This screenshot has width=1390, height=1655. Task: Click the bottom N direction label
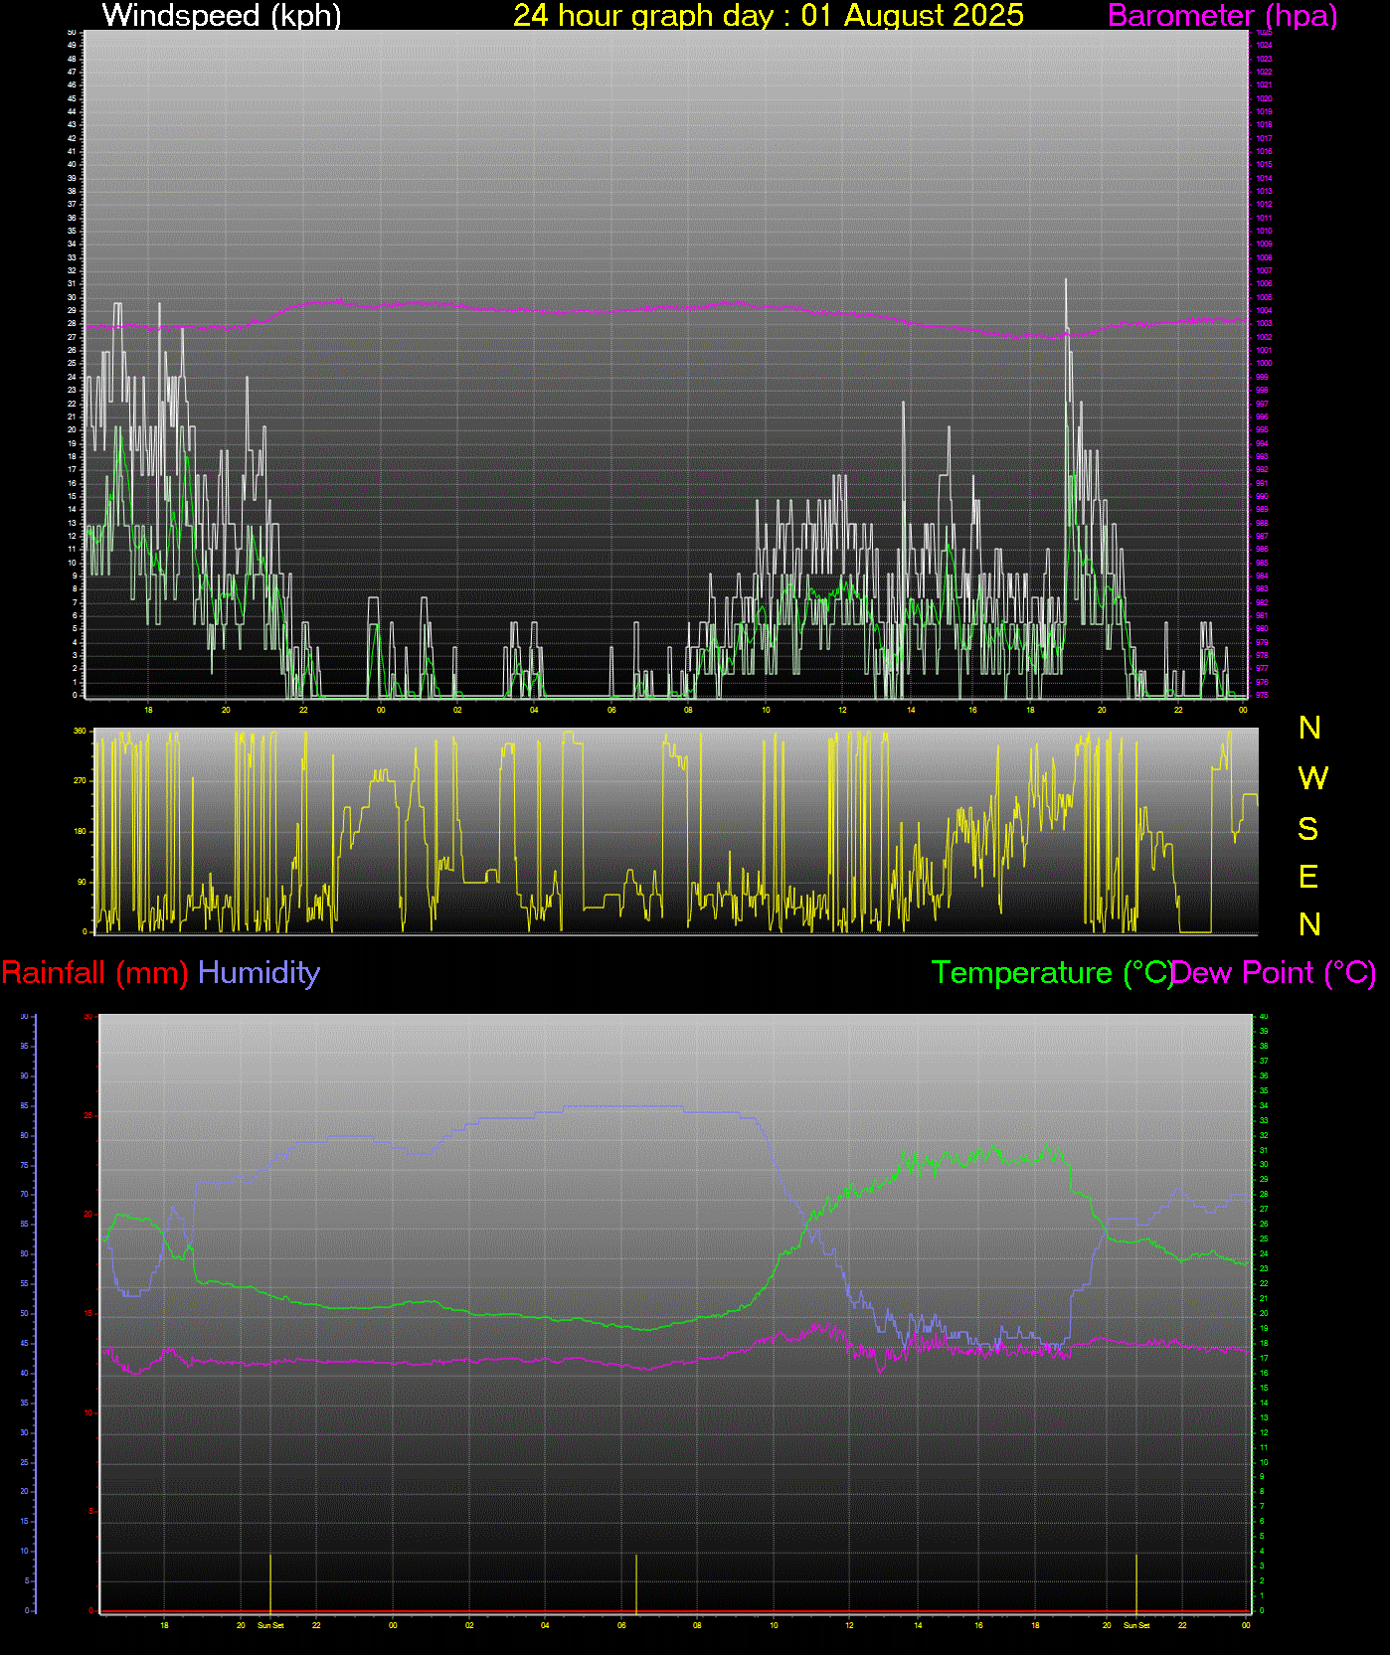[x=1309, y=924]
